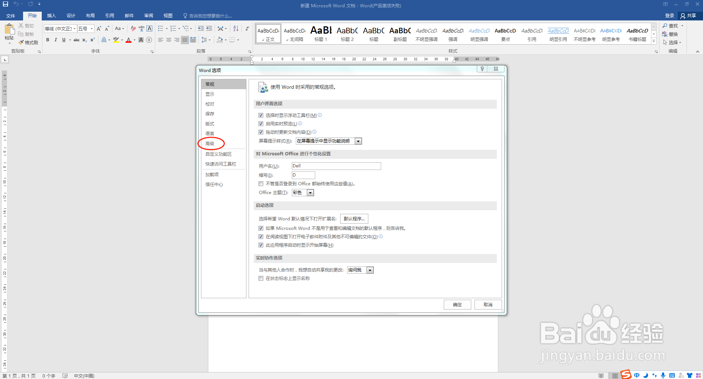Decrease paragraph indent icon
Viewport: 703px width, 379px height.
(x=201, y=29)
